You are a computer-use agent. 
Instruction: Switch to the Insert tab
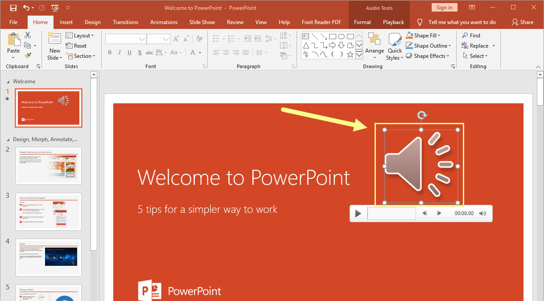(66, 22)
